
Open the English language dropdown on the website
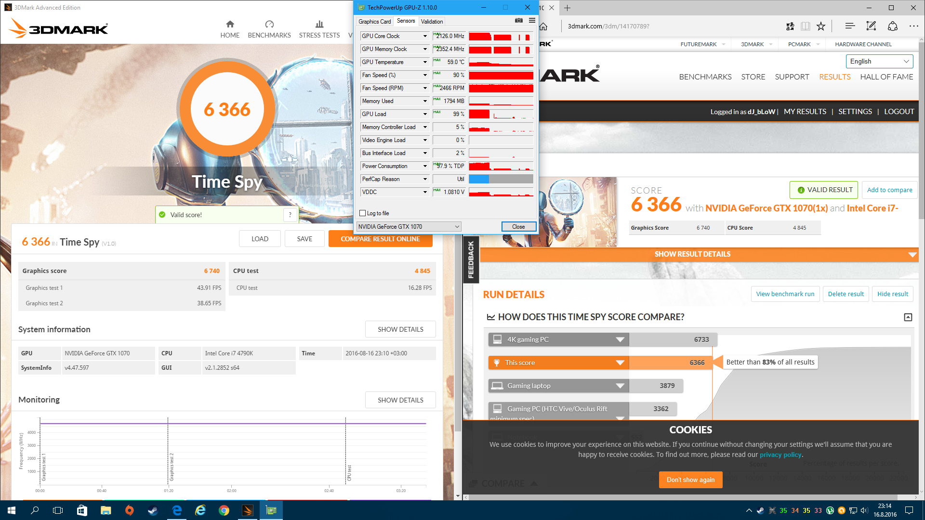tap(880, 61)
